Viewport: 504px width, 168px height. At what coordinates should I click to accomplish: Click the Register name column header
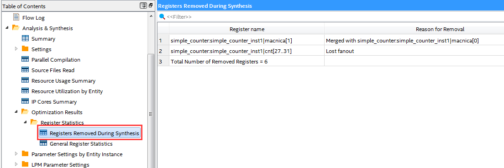247,29
